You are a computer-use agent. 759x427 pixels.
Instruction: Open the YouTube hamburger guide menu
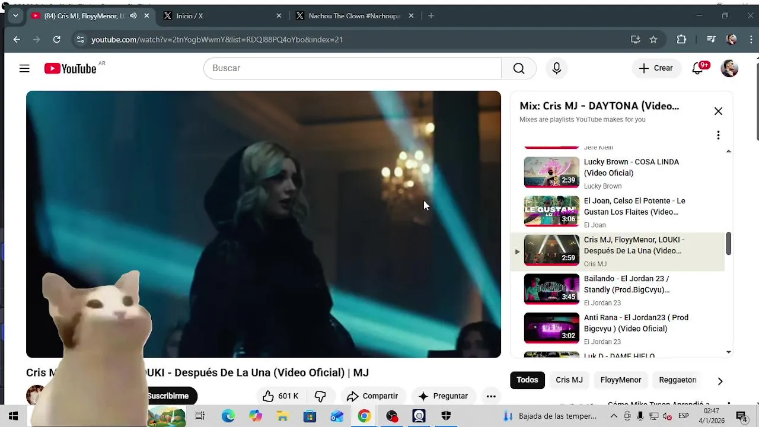click(x=24, y=68)
